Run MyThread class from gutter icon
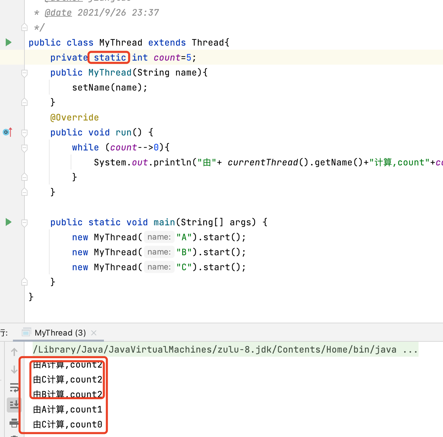The height and width of the screenshot is (437, 443). [9, 43]
